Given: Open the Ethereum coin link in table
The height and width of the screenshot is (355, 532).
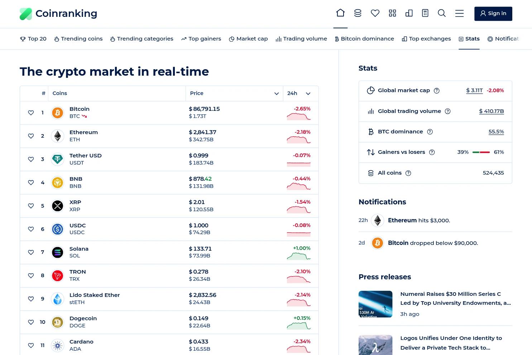Looking at the screenshot, I should coord(83,132).
